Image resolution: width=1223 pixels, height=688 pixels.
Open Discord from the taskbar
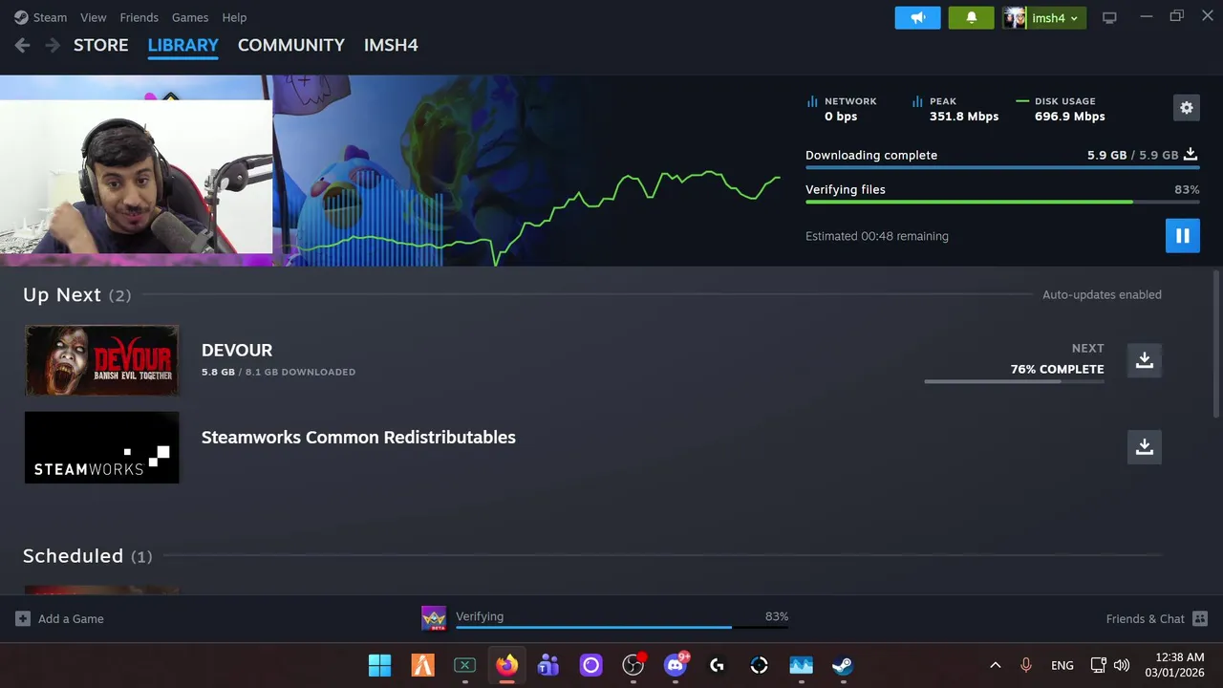[676, 665]
